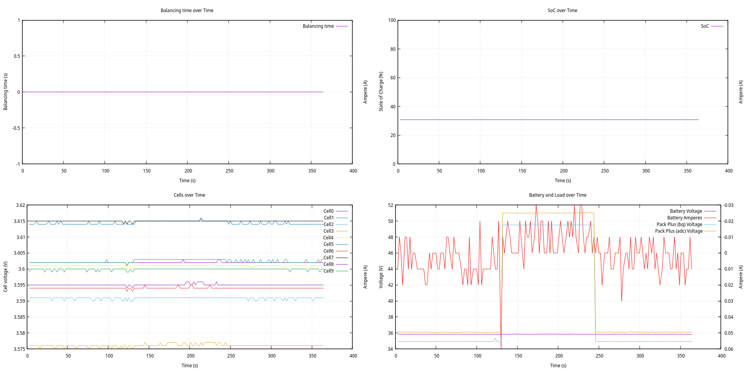This screenshot has width=751, height=370.
Task: Click the orange Pack Plus (adc) plateau line
Action: pyautogui.click(x=548, y=213)
